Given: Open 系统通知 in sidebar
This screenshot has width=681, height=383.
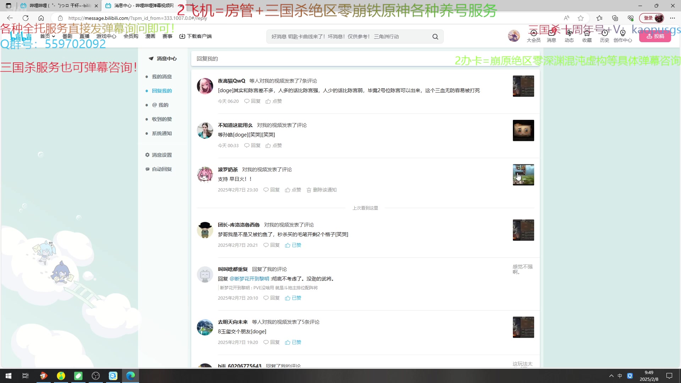Looking at the screenshot, I should point(162,133).
